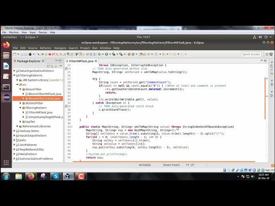This screenshot has width=275, height=206.
Task: Click the Step Return icon
Action: click(x=64, y=54)
